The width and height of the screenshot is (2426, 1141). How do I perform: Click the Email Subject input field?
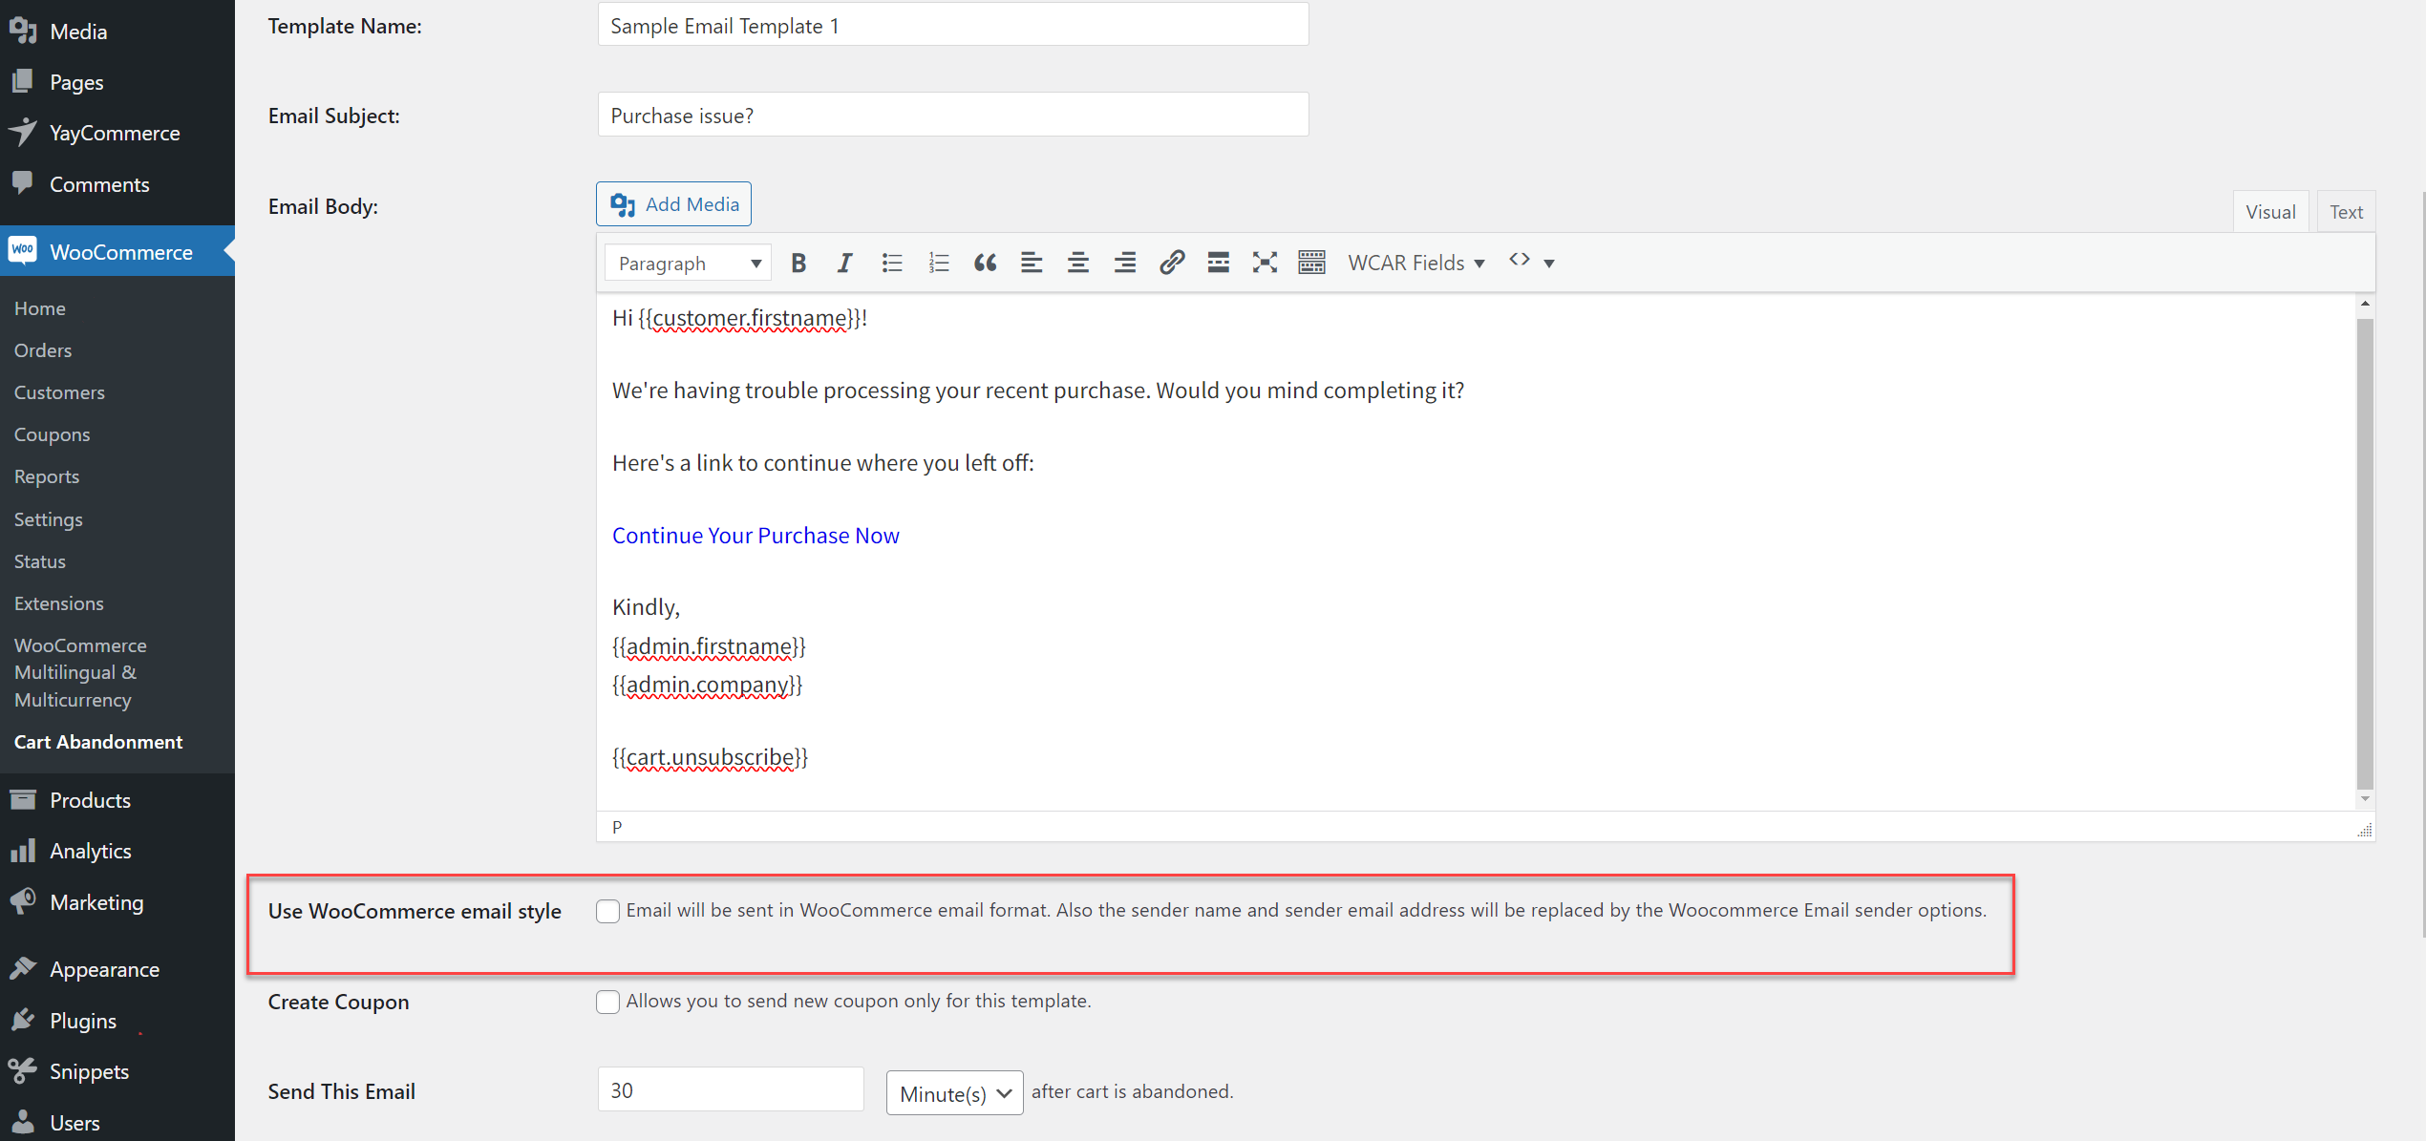[952, 116]
